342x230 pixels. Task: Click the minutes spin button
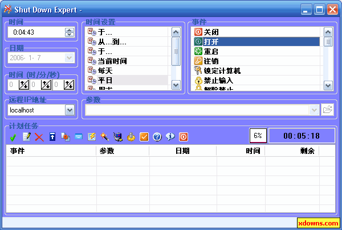pos(46,85)
